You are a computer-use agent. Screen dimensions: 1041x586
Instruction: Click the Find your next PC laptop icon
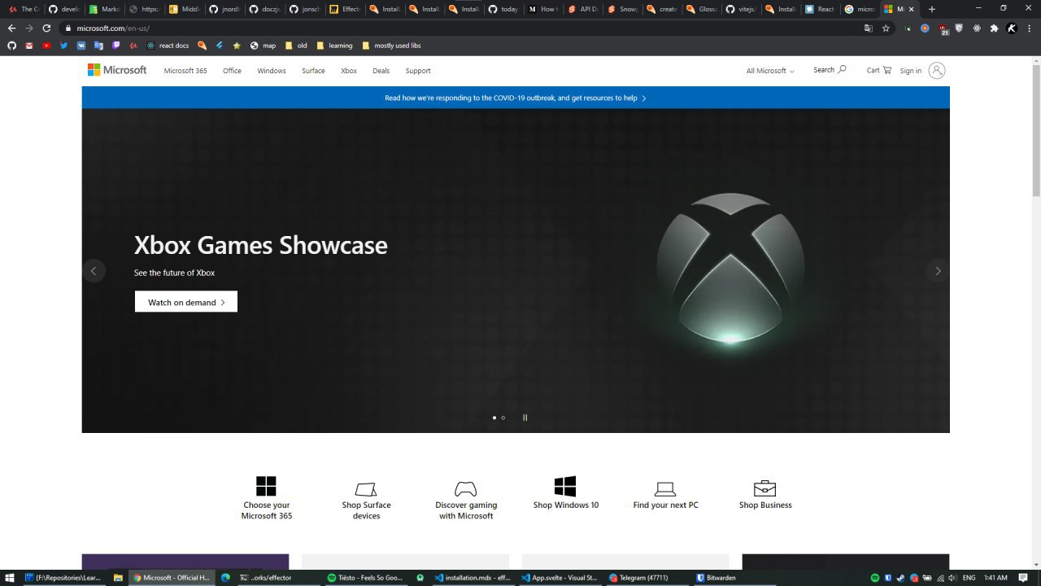click(x=665, y=489)
